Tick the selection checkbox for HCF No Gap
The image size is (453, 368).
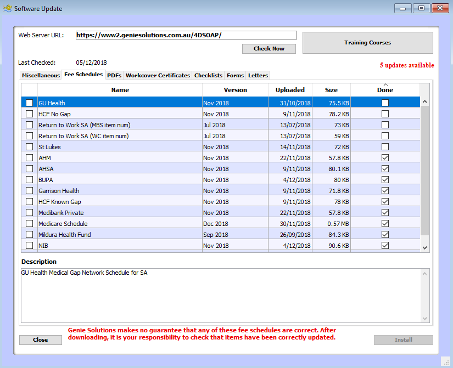point(29,114)
